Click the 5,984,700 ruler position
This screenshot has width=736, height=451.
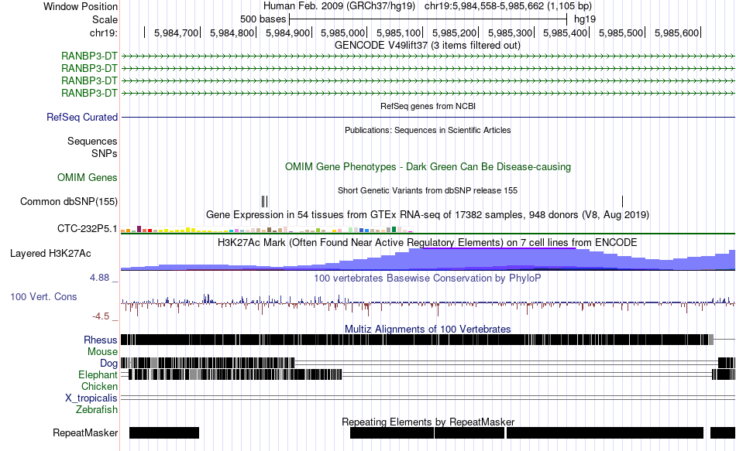click(176, 33)
